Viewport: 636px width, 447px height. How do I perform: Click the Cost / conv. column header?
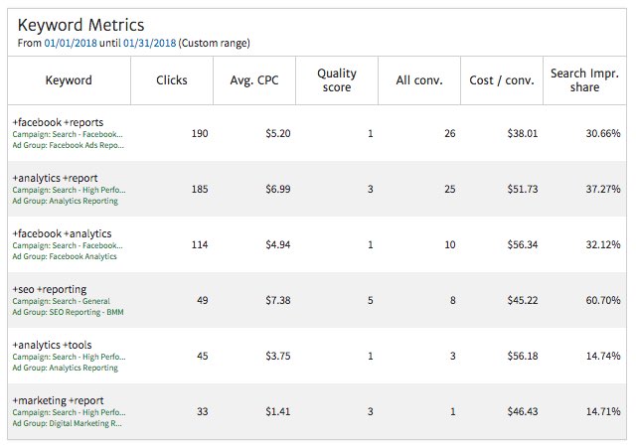tap(502, 80)
